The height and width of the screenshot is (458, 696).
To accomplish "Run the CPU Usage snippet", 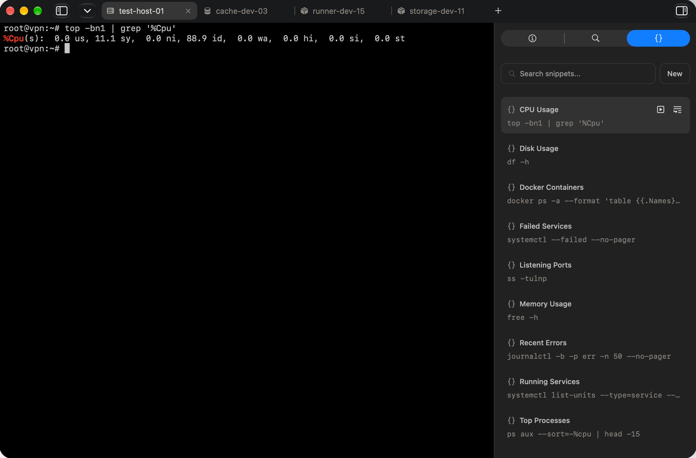I will coord(661,110).
